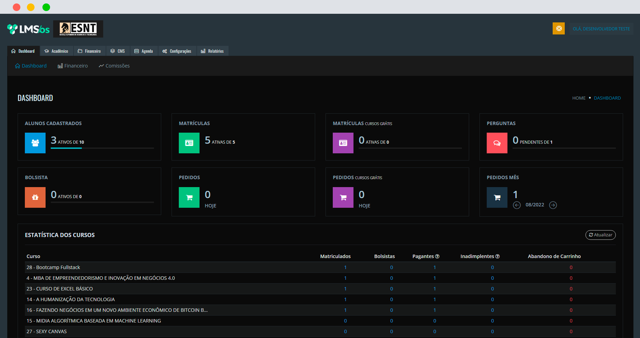Click the green Matrículas ID card icon

tap(189, 143)
